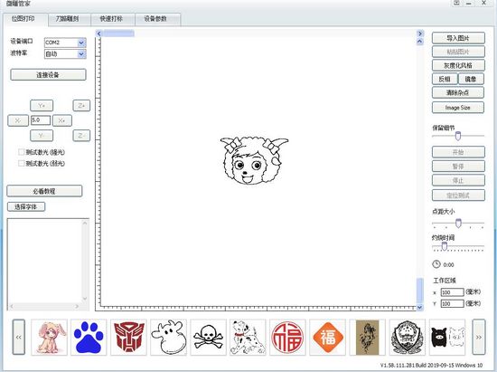Click the 导入图片 import button
This screenshot has width=497, height=372.
click(458, 38)
